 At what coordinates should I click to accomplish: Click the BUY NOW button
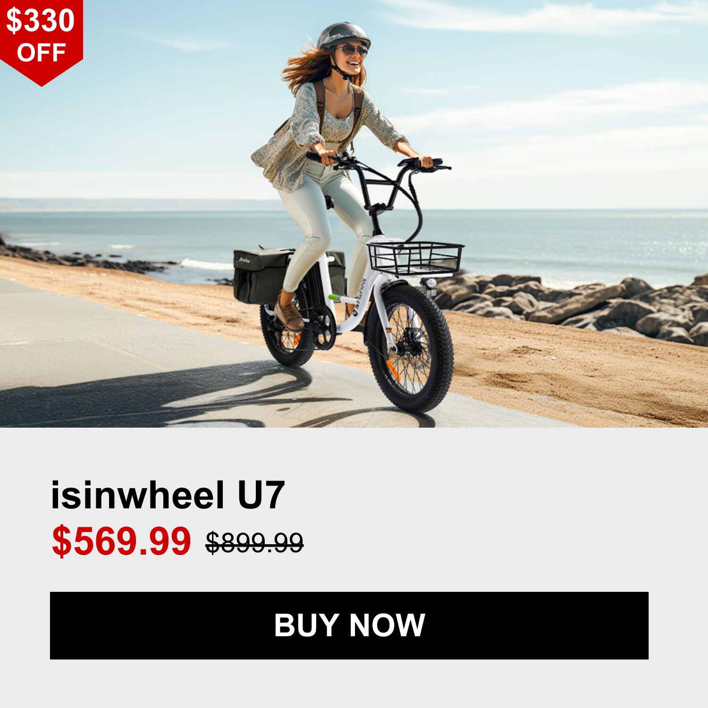coord(349,625)
